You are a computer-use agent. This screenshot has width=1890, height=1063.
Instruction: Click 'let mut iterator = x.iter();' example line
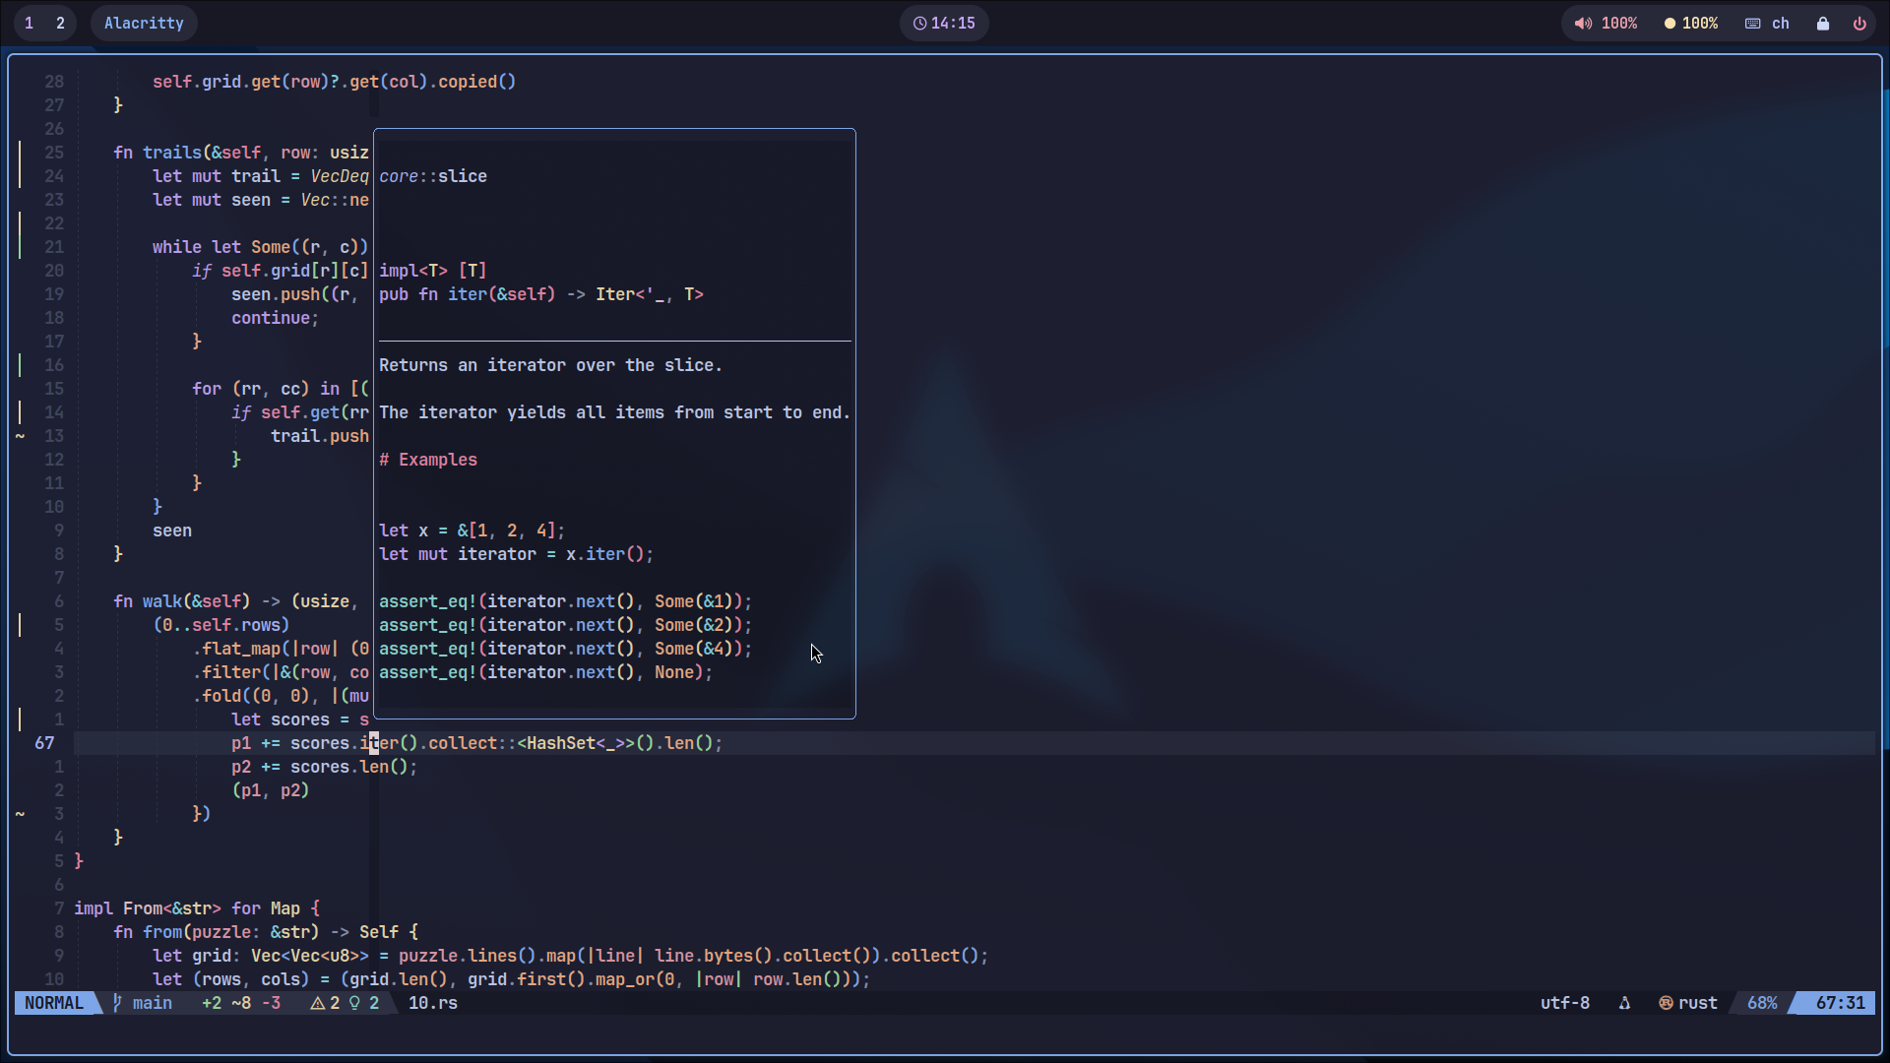517,554
